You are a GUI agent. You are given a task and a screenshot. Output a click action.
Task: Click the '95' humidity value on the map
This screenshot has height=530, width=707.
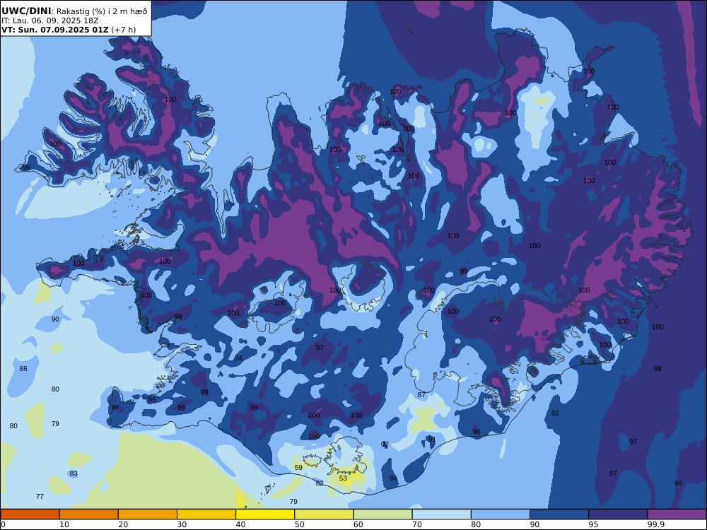click(x=152, y=399)
